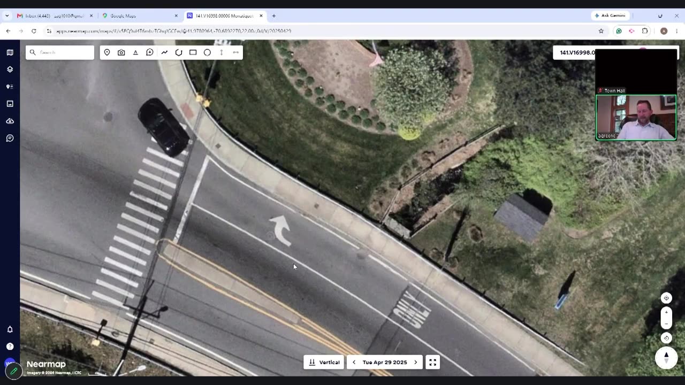
Task: Select the circle drawing tool
Action: (207, 52)
